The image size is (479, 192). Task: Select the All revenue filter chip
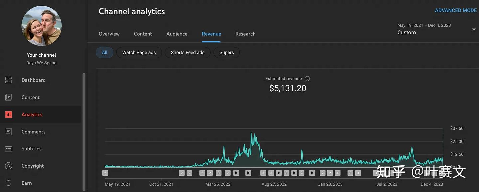(x=105, y=52)
